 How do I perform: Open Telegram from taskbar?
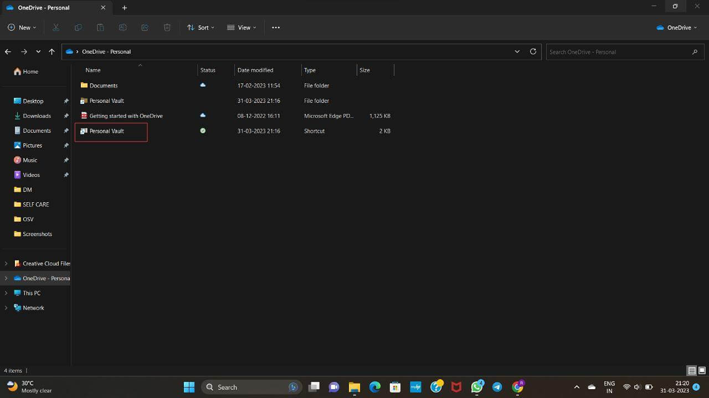(x=497, y=387)
